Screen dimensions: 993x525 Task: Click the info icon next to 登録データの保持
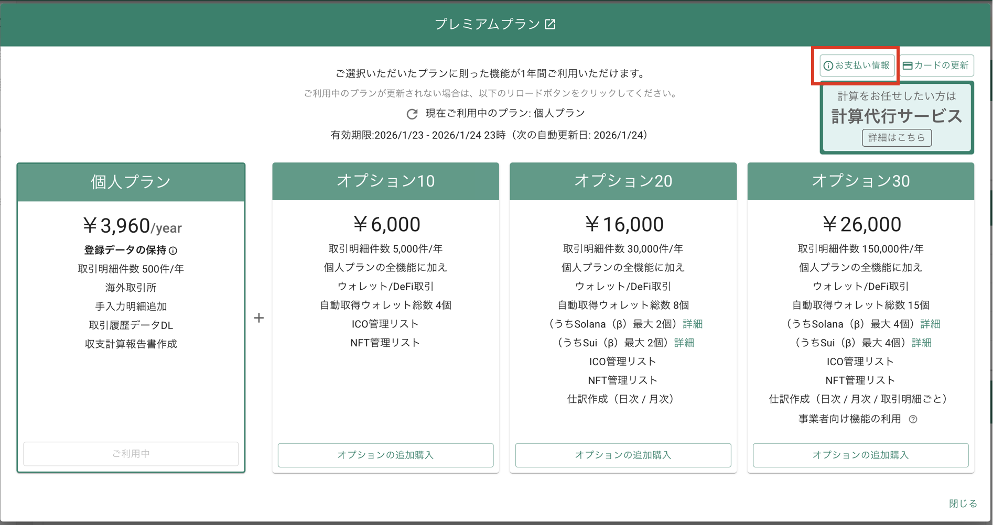pyautogui.click(x=173, y=250)
